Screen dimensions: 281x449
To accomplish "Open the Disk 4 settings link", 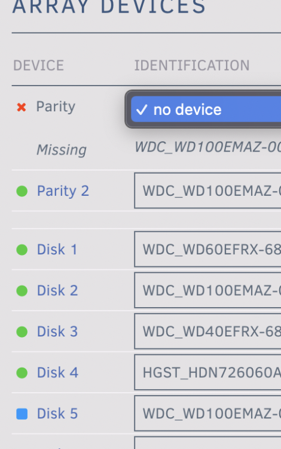I will pyautogui.click(x=57, y=372).
